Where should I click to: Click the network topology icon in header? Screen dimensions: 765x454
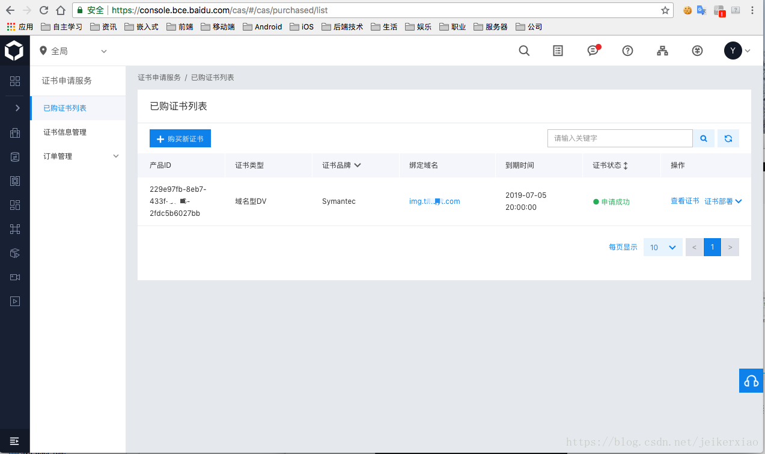pyautogui.click(x=662, y=51)
